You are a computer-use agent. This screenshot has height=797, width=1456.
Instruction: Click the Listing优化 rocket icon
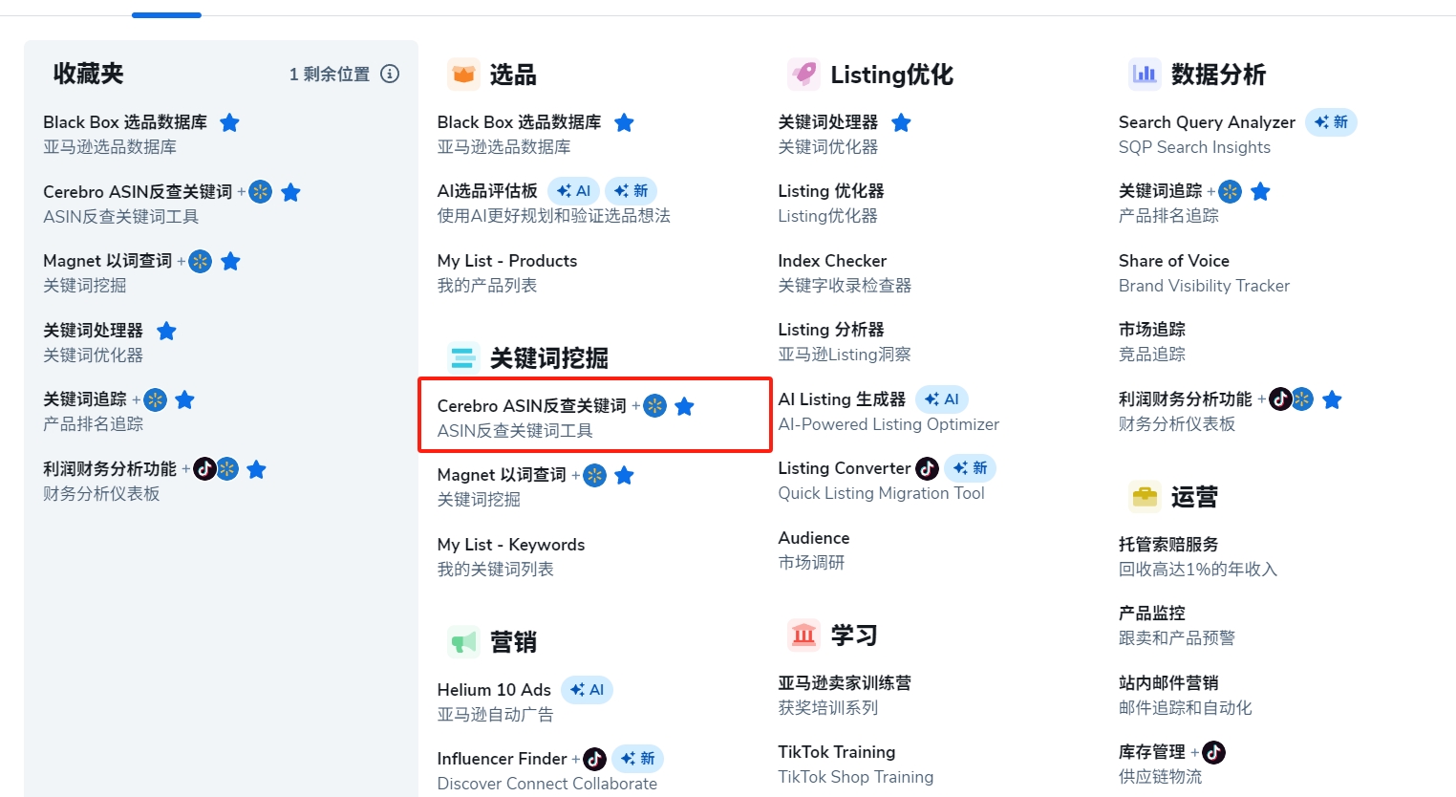point(804,75)
